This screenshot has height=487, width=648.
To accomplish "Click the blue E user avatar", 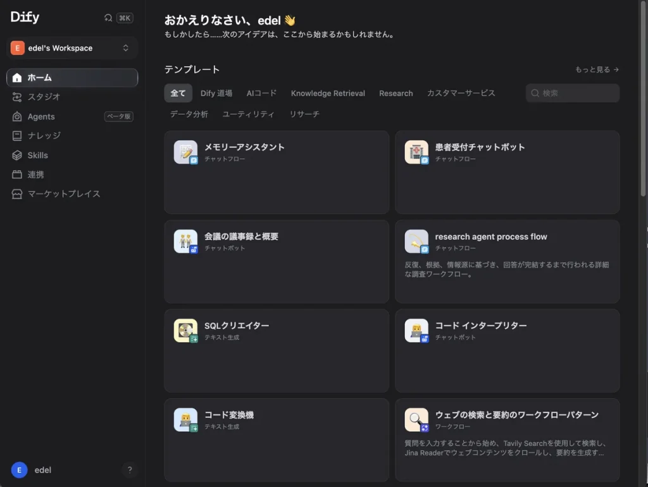I will click(x=19, y=470).
